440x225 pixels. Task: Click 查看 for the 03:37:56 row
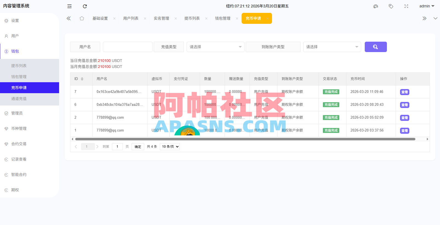tap(404, 131)
